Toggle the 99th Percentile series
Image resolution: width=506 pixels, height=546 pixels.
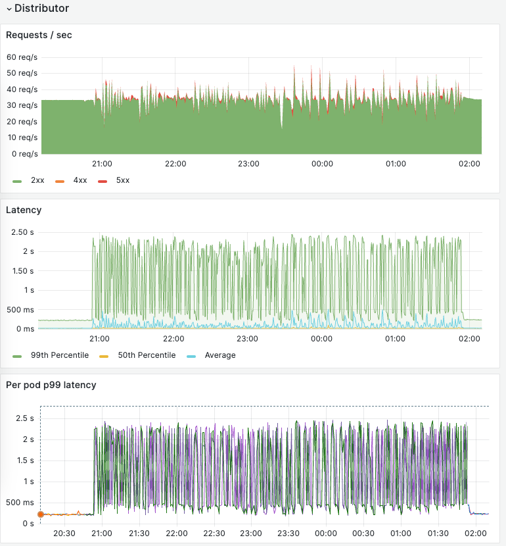point(60,355)
